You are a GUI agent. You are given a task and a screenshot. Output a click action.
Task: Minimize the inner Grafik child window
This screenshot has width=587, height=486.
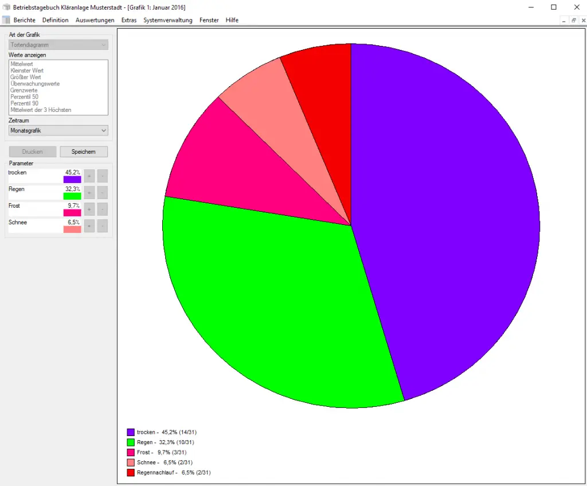564,20
